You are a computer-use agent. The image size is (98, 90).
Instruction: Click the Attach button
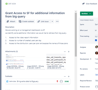11,21
